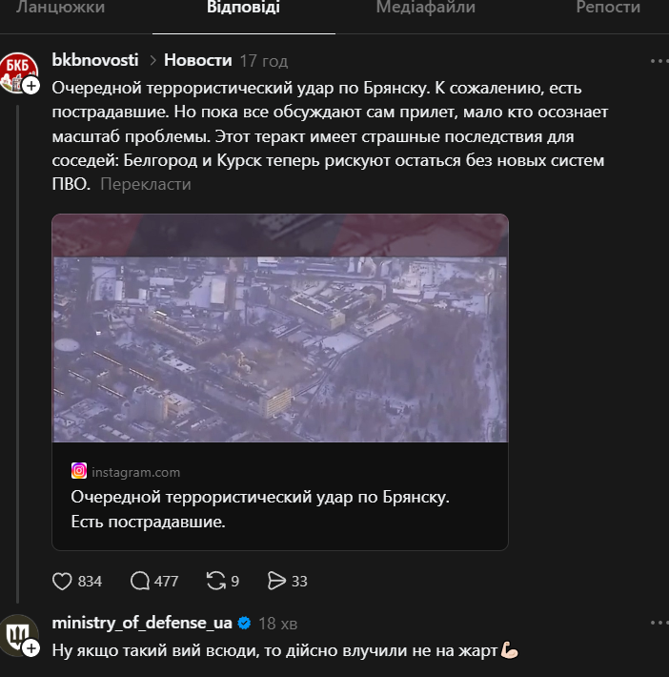Open replies with the comment bubble icon
Viewport: 669px width, 677px height.
click(140, 581)
